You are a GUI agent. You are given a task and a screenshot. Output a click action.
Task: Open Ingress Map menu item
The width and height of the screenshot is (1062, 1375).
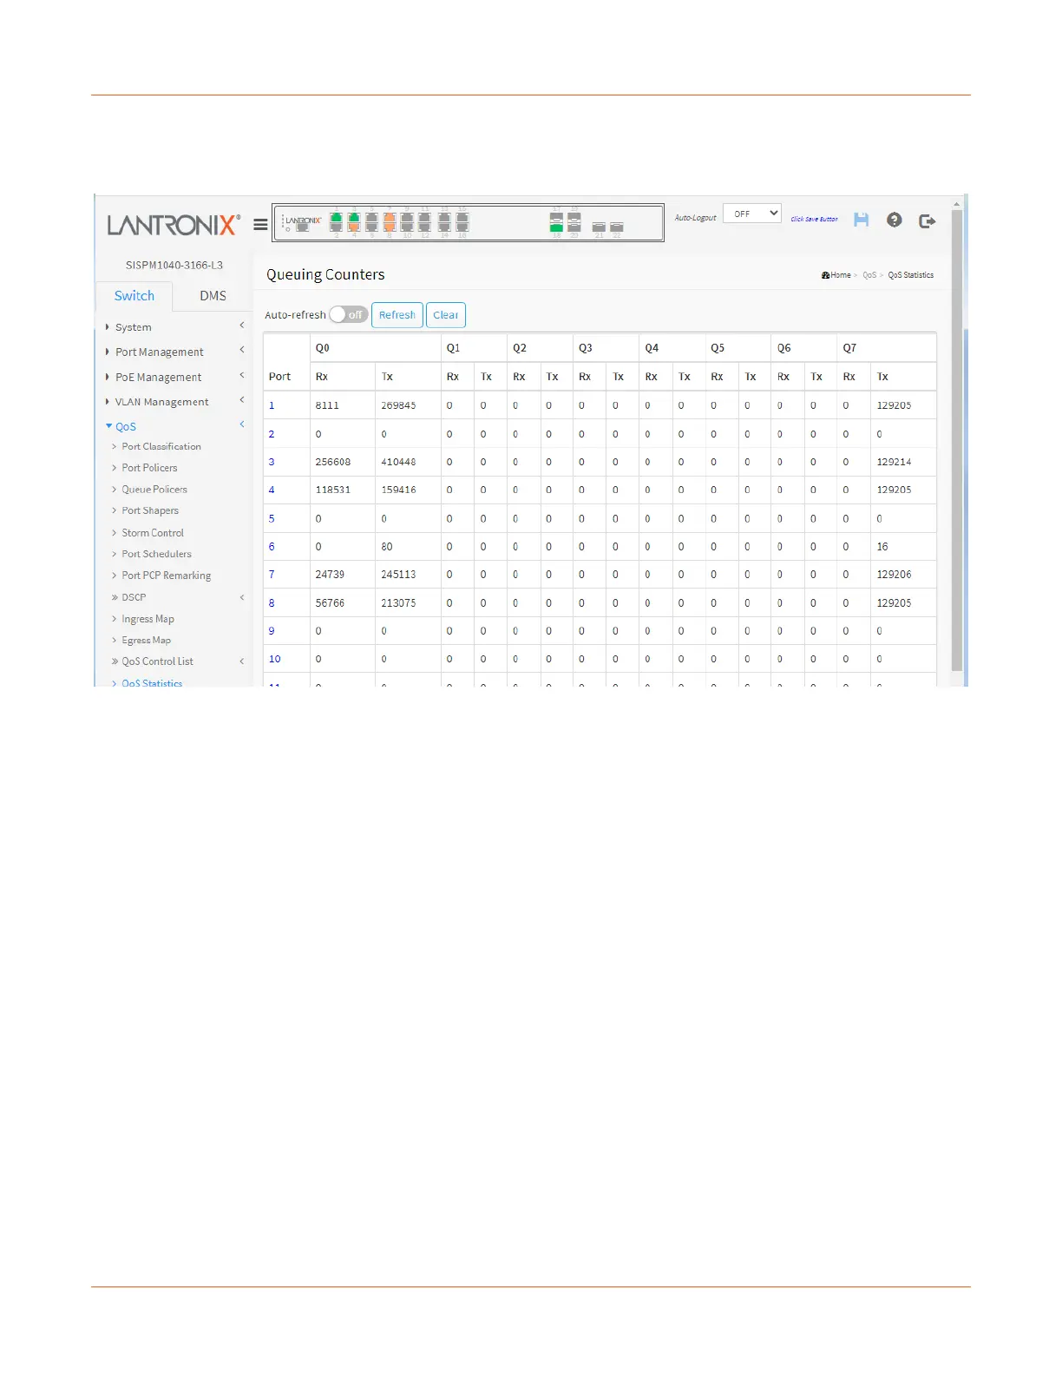click(147, 619)
